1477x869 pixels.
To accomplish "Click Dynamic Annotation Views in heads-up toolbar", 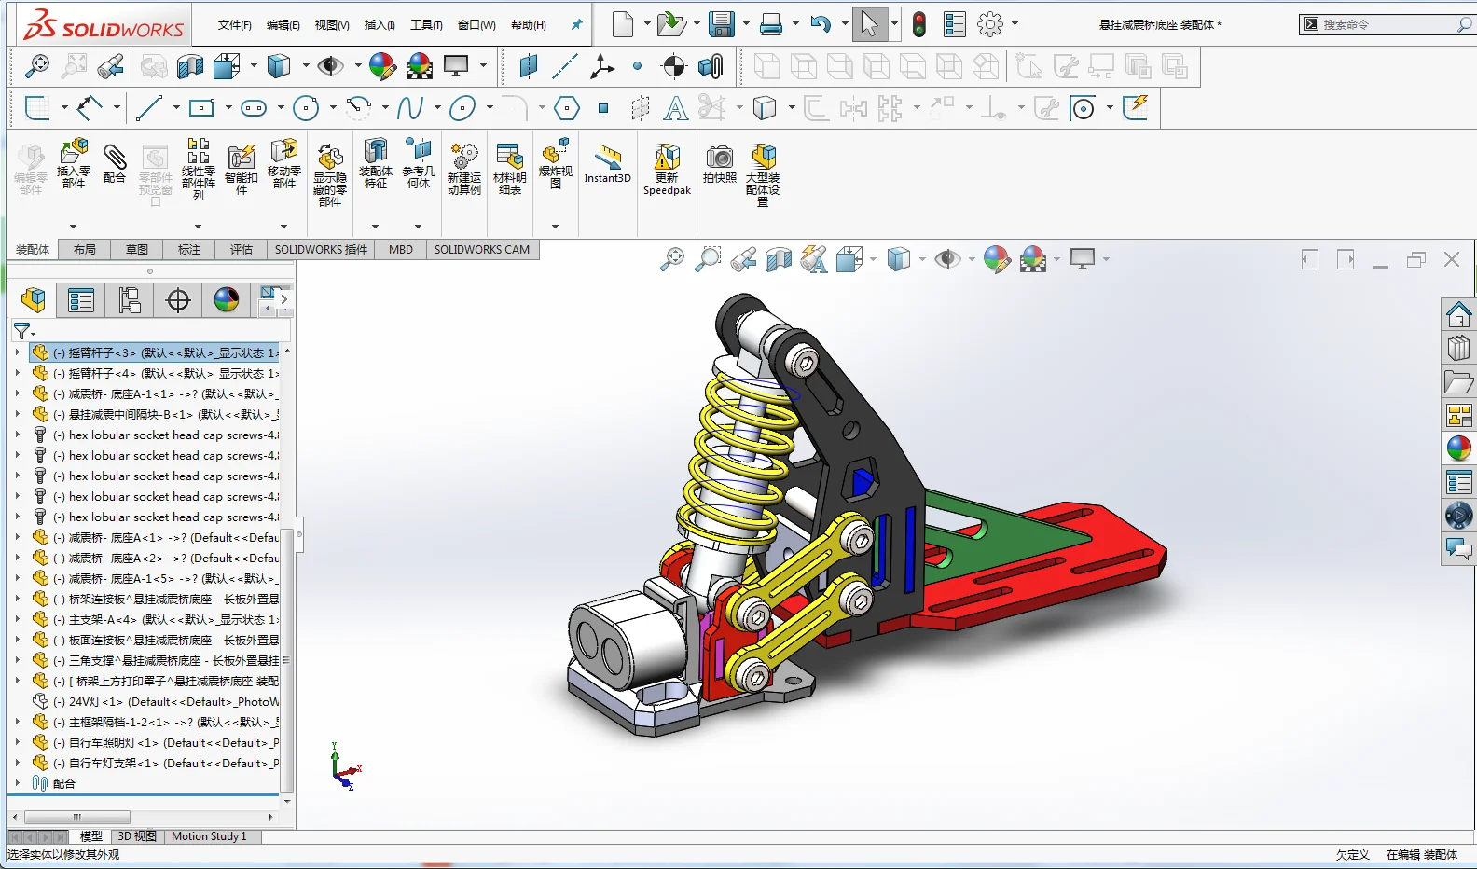I will coord(813,259).
